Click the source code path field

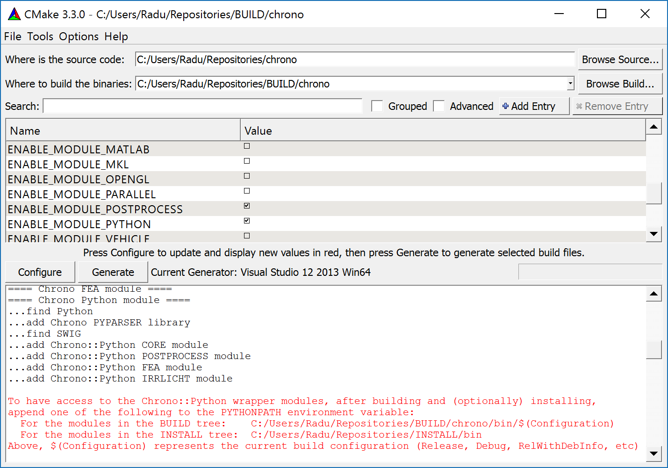(x=355, y=59)
